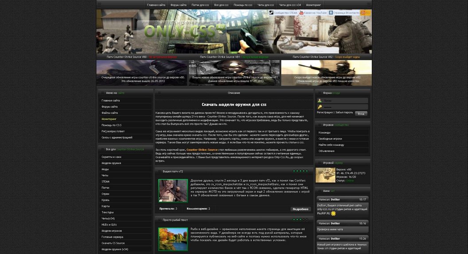Screen dimensions: 468x254
Task: Click the YouTube channel icon
Action: point(301,12)
